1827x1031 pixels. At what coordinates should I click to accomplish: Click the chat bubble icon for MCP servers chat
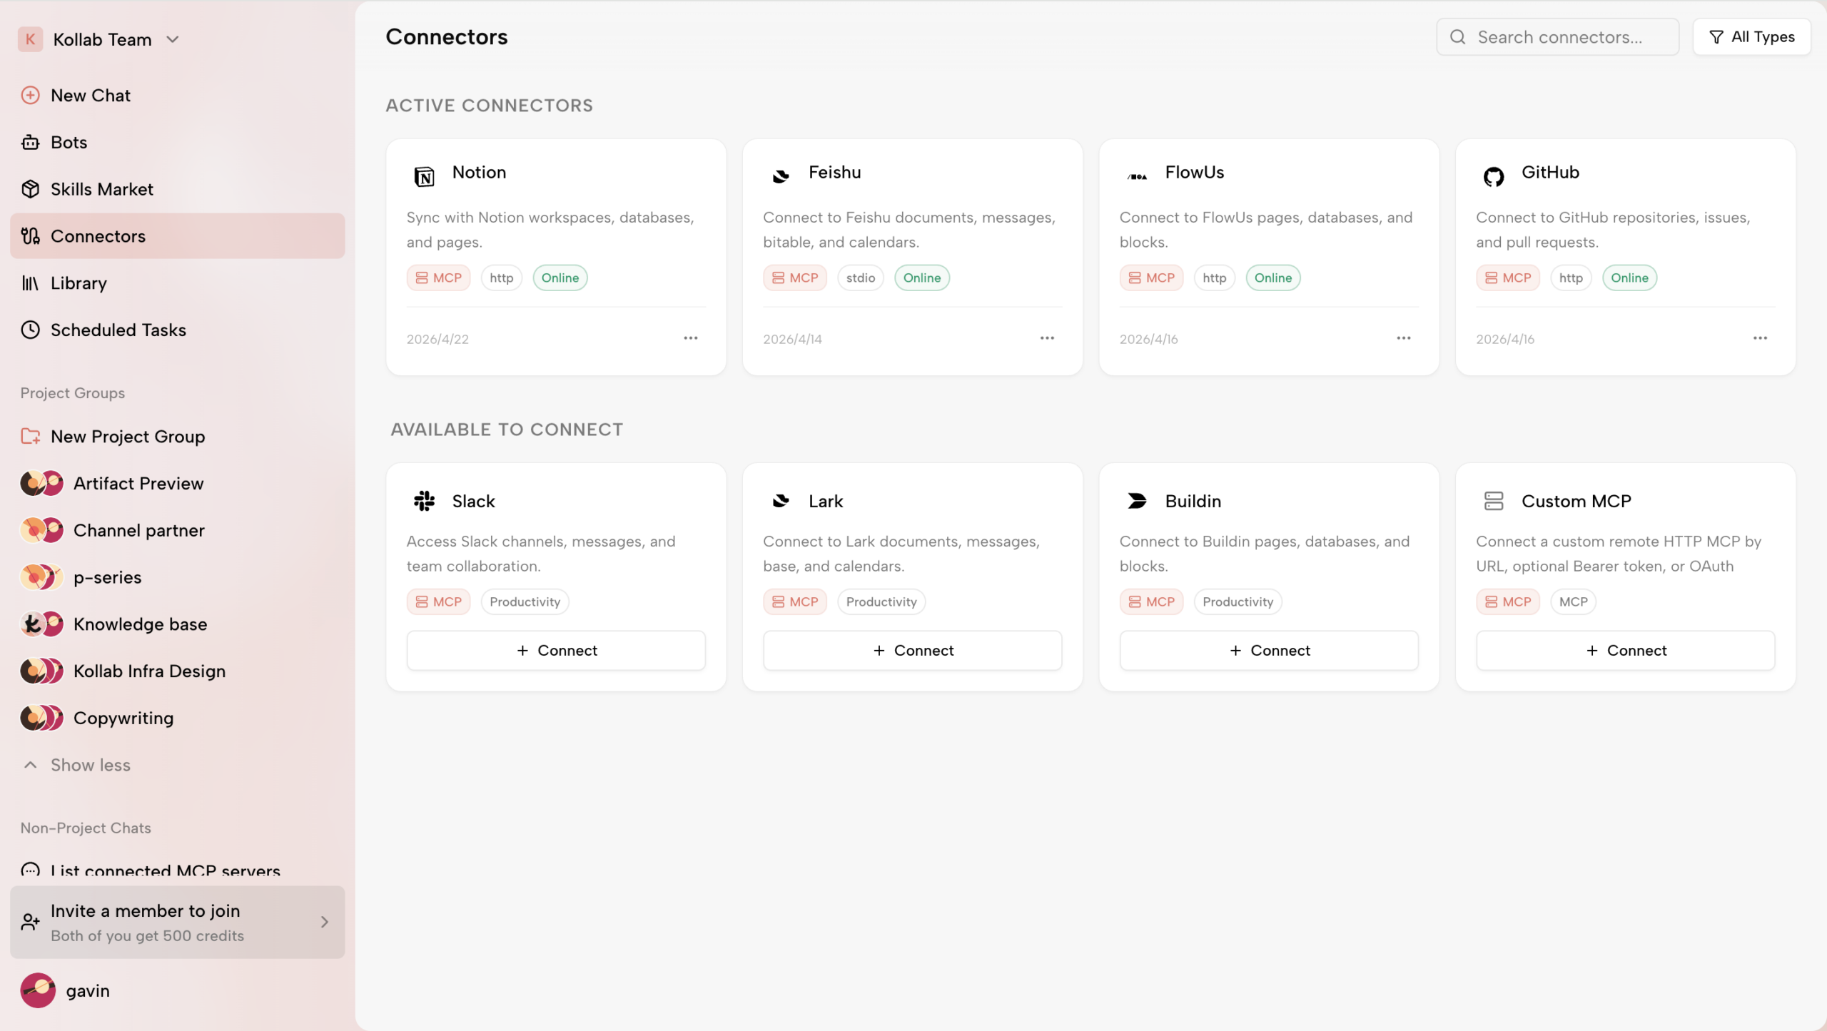coord(30,870)
